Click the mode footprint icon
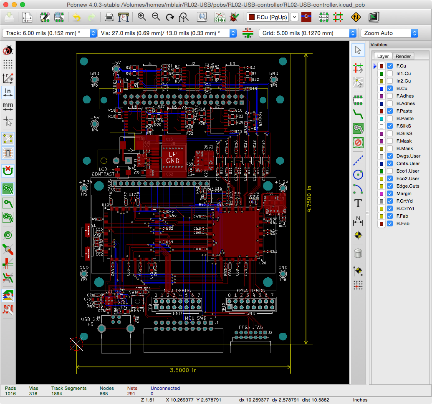Image resolution: width=432 pixels, height=404 pixels. (x=324, y=17)
